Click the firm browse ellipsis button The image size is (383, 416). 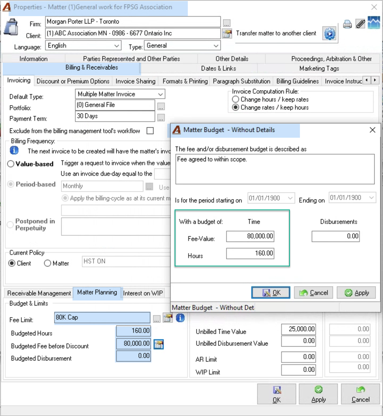tap(227, 23)
